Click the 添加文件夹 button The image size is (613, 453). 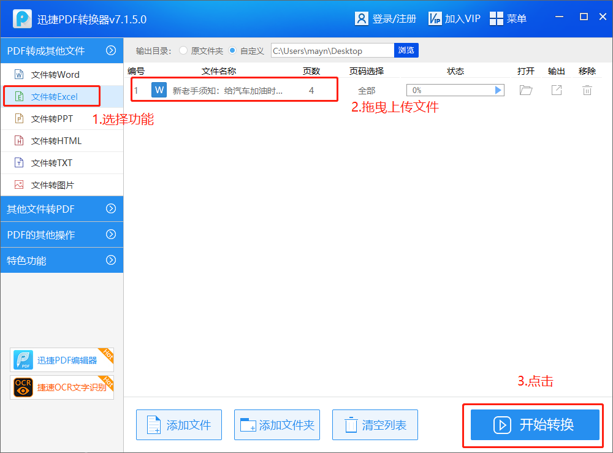pyautogui.click(x=277, y=425)
